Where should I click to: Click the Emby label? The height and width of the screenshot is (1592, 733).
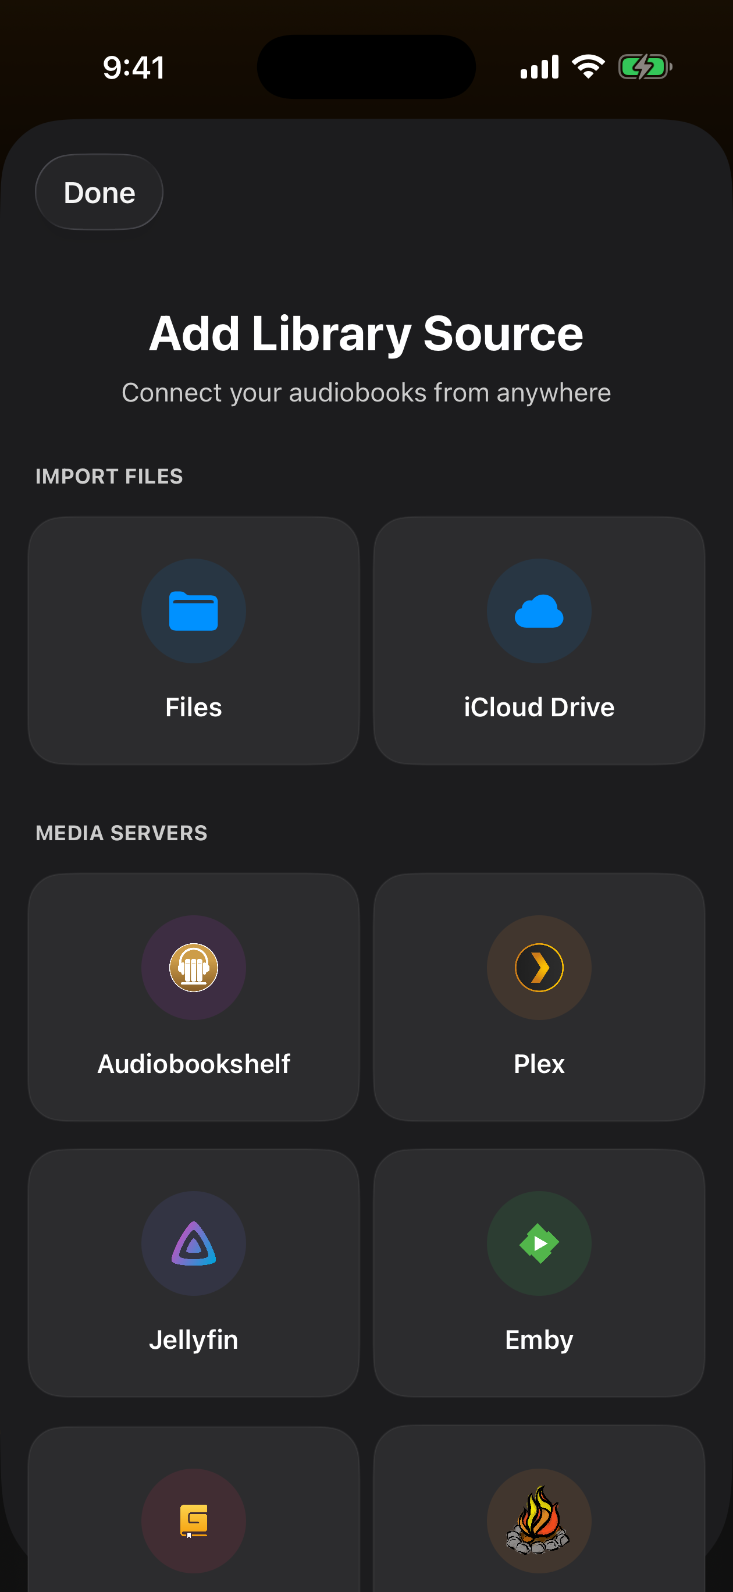click(539, 1340)
